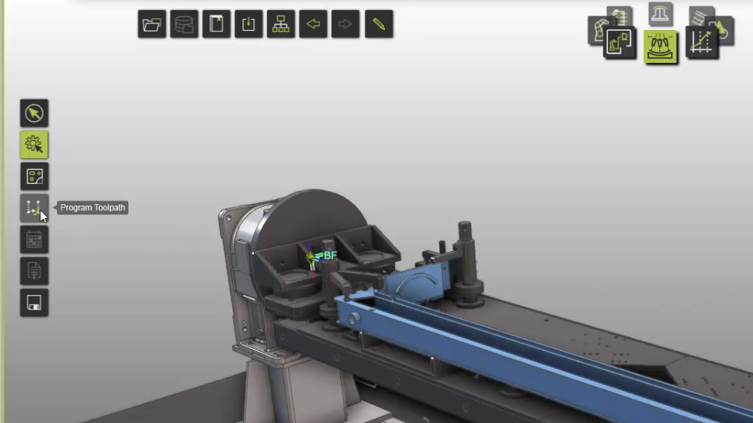
Task: Click the left arrow back button
Action: click(x=313, y=24)
